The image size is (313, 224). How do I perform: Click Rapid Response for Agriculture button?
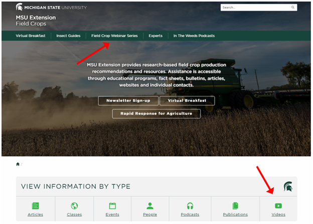[156, 114]
